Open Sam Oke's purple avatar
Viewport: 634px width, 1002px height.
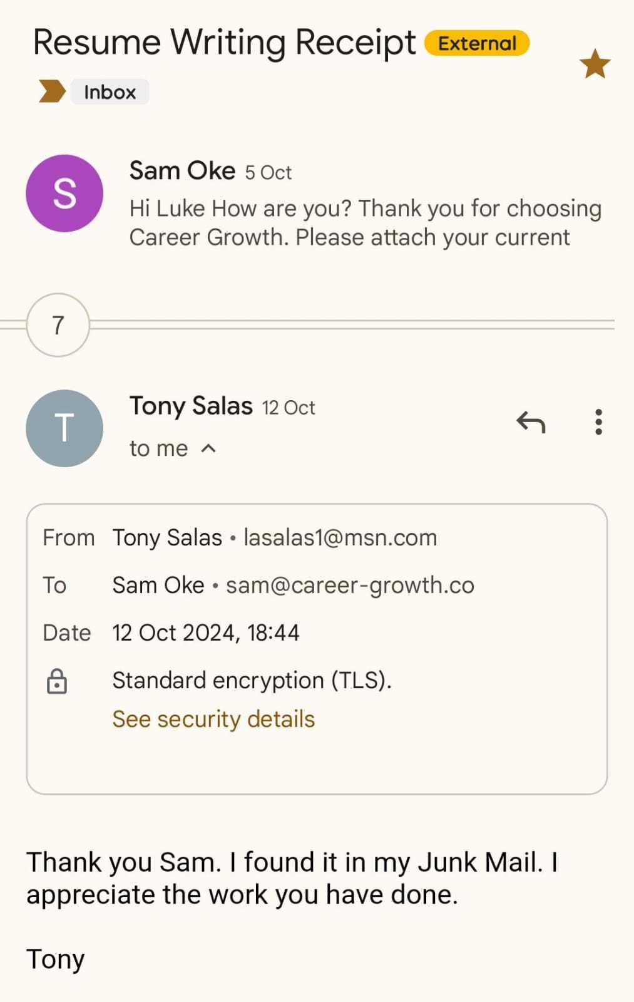pyautogui.click(x=64, y=194)
